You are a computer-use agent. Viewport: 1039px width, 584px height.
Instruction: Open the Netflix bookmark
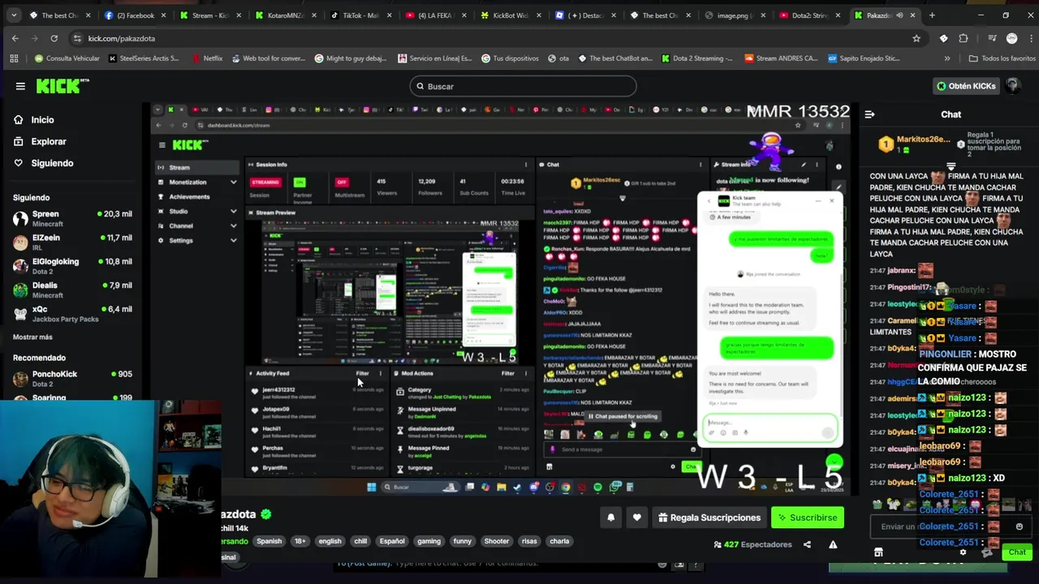coord(208,58)
